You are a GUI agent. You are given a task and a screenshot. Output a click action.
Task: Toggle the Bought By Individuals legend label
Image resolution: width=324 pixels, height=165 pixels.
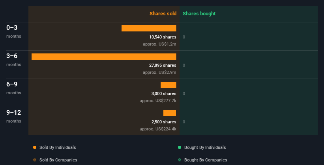pos(205,147)
